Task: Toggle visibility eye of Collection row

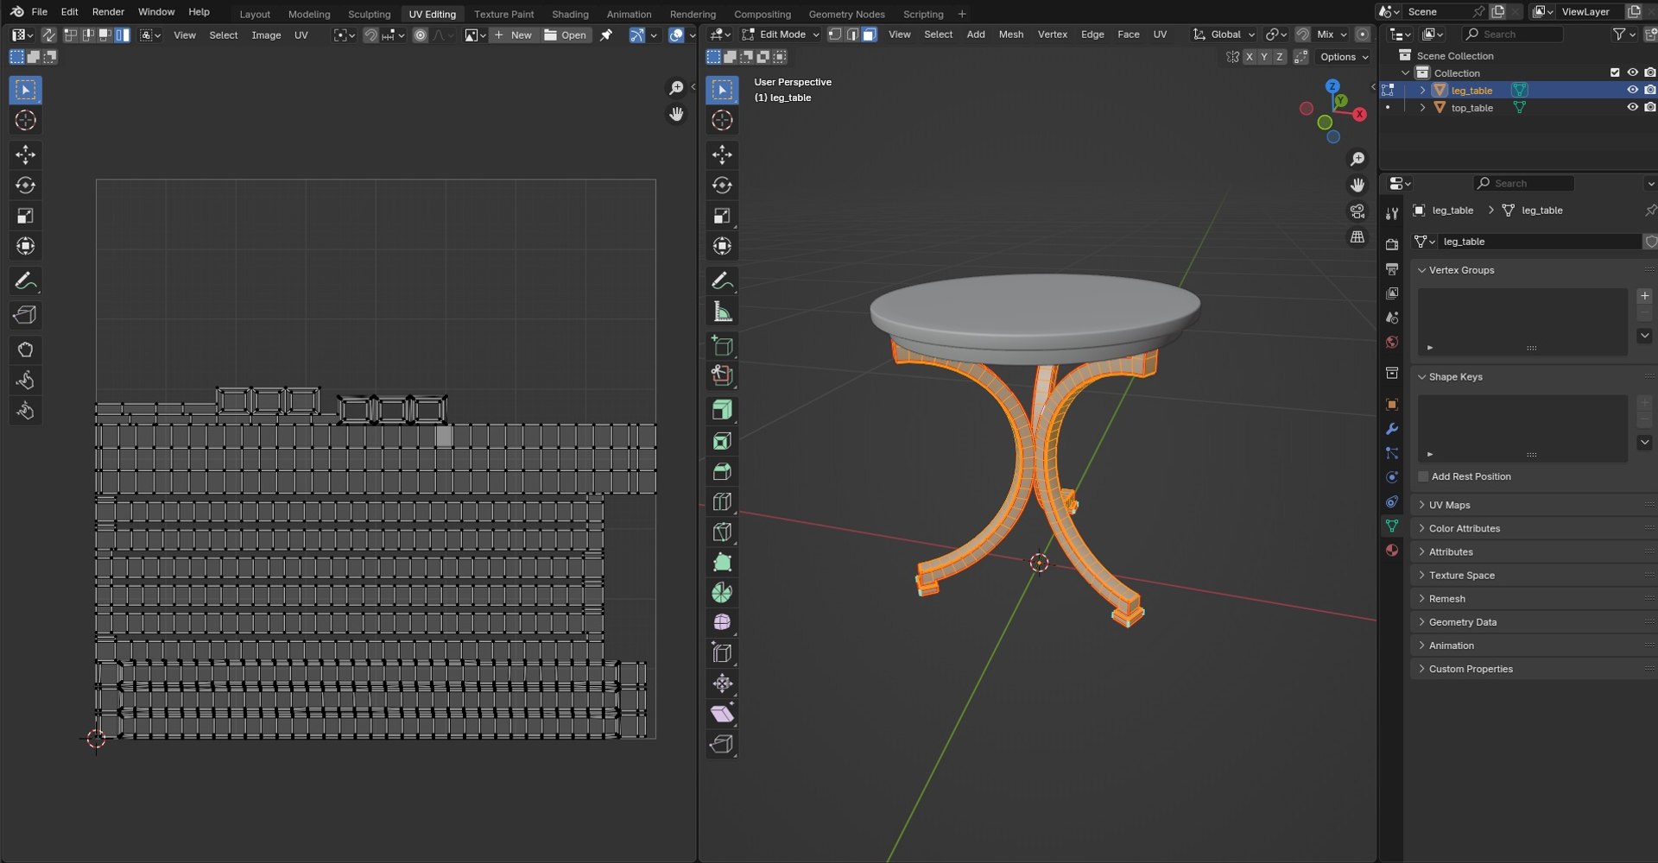Action: (1632, 72)
